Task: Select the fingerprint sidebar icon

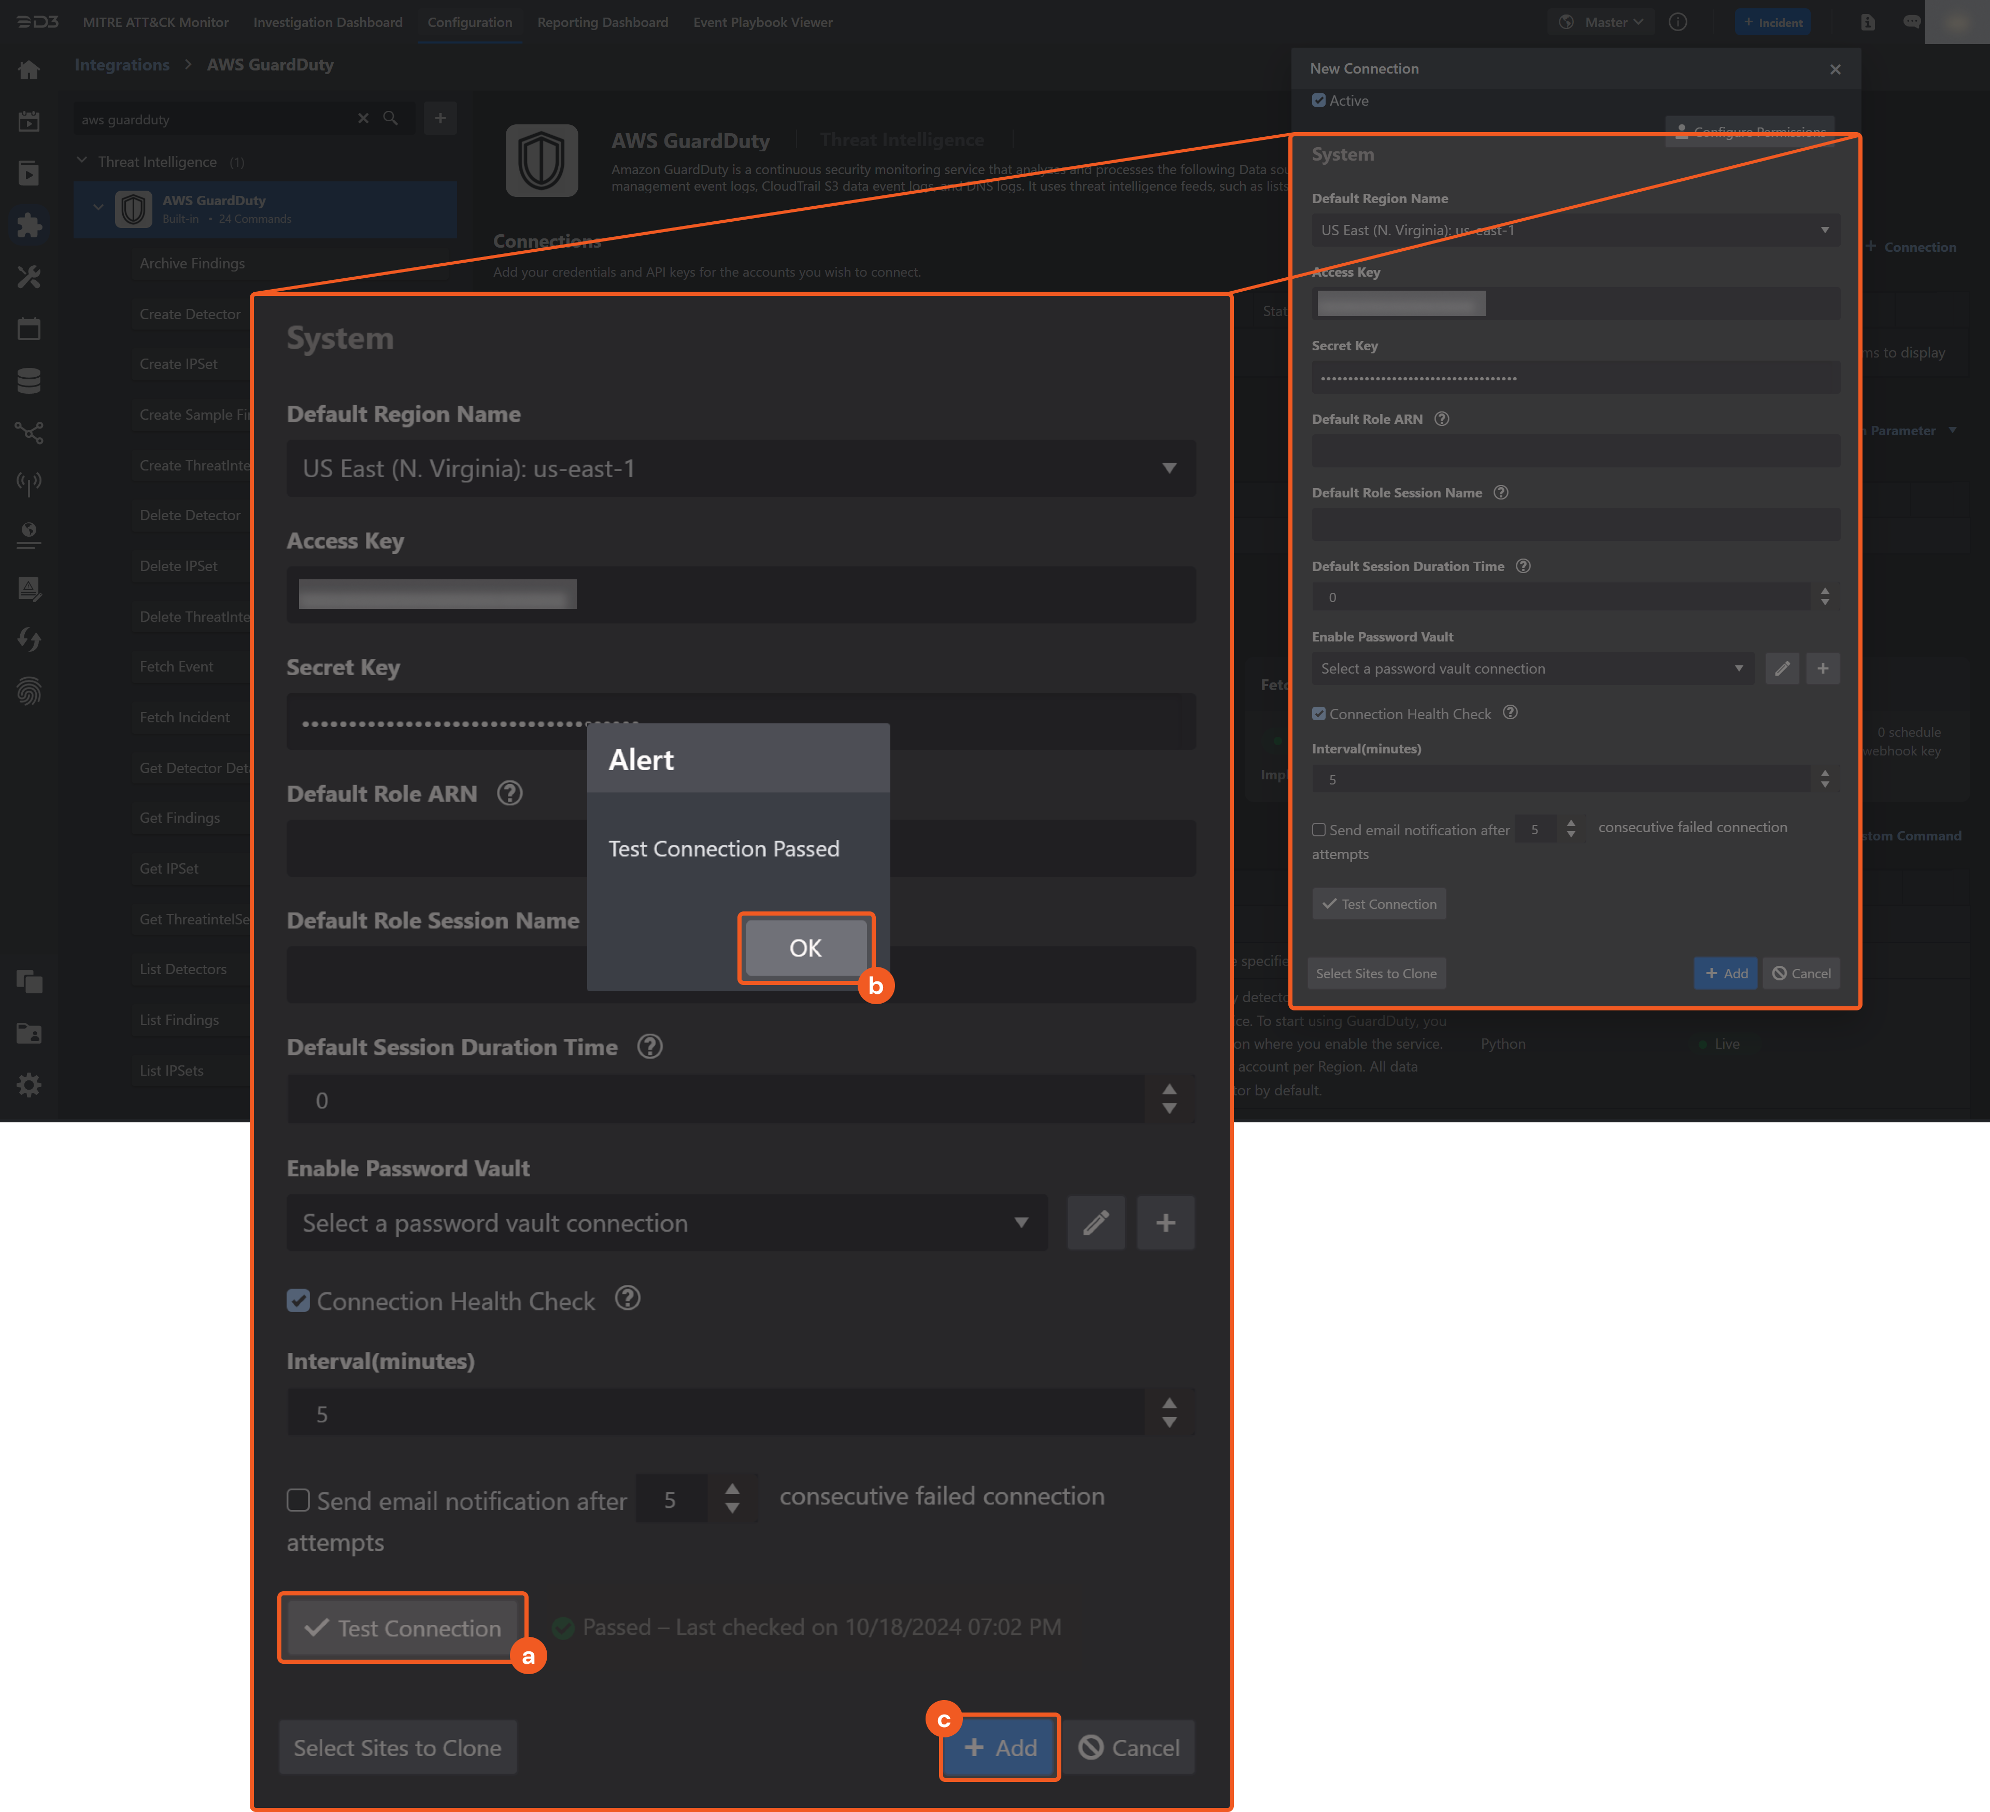Action: click(x=30, y=691)
